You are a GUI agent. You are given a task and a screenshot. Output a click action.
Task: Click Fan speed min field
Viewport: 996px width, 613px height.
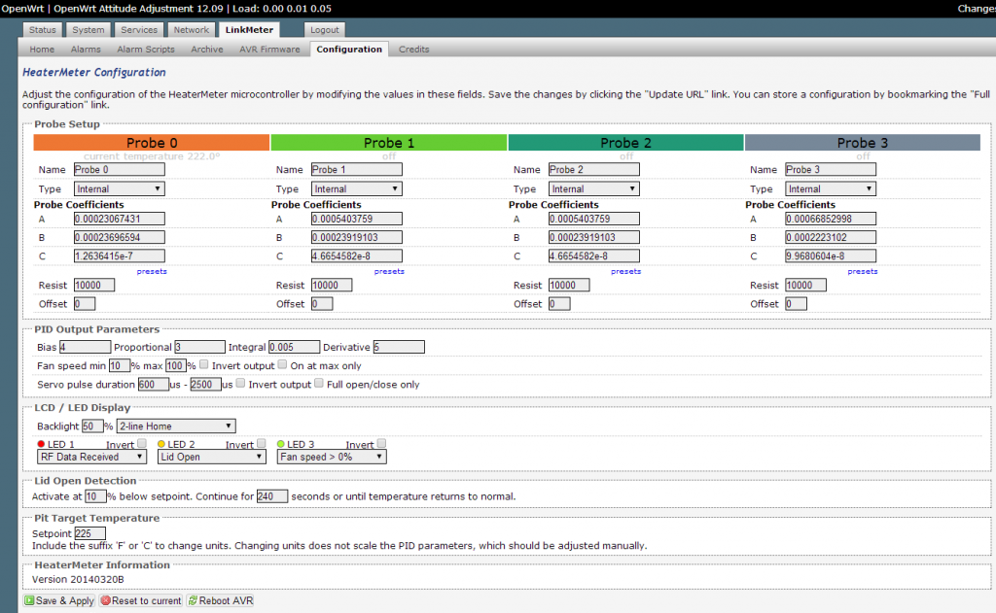click(120, 365)
